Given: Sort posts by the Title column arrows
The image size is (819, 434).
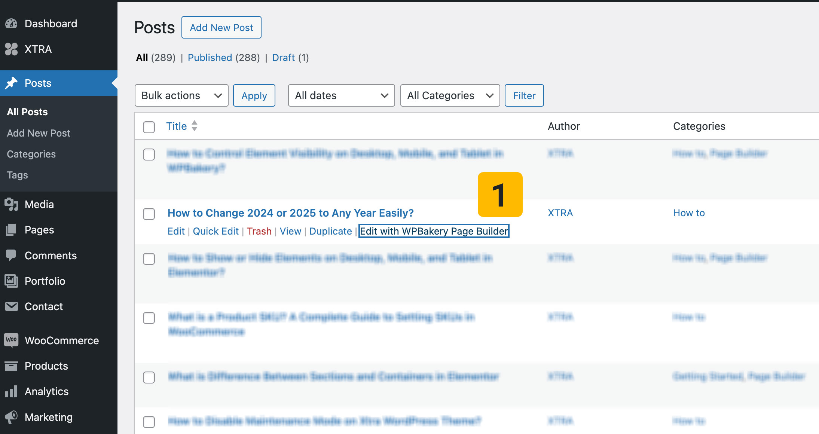Looking at the screenshot, I should click(194, 126).
